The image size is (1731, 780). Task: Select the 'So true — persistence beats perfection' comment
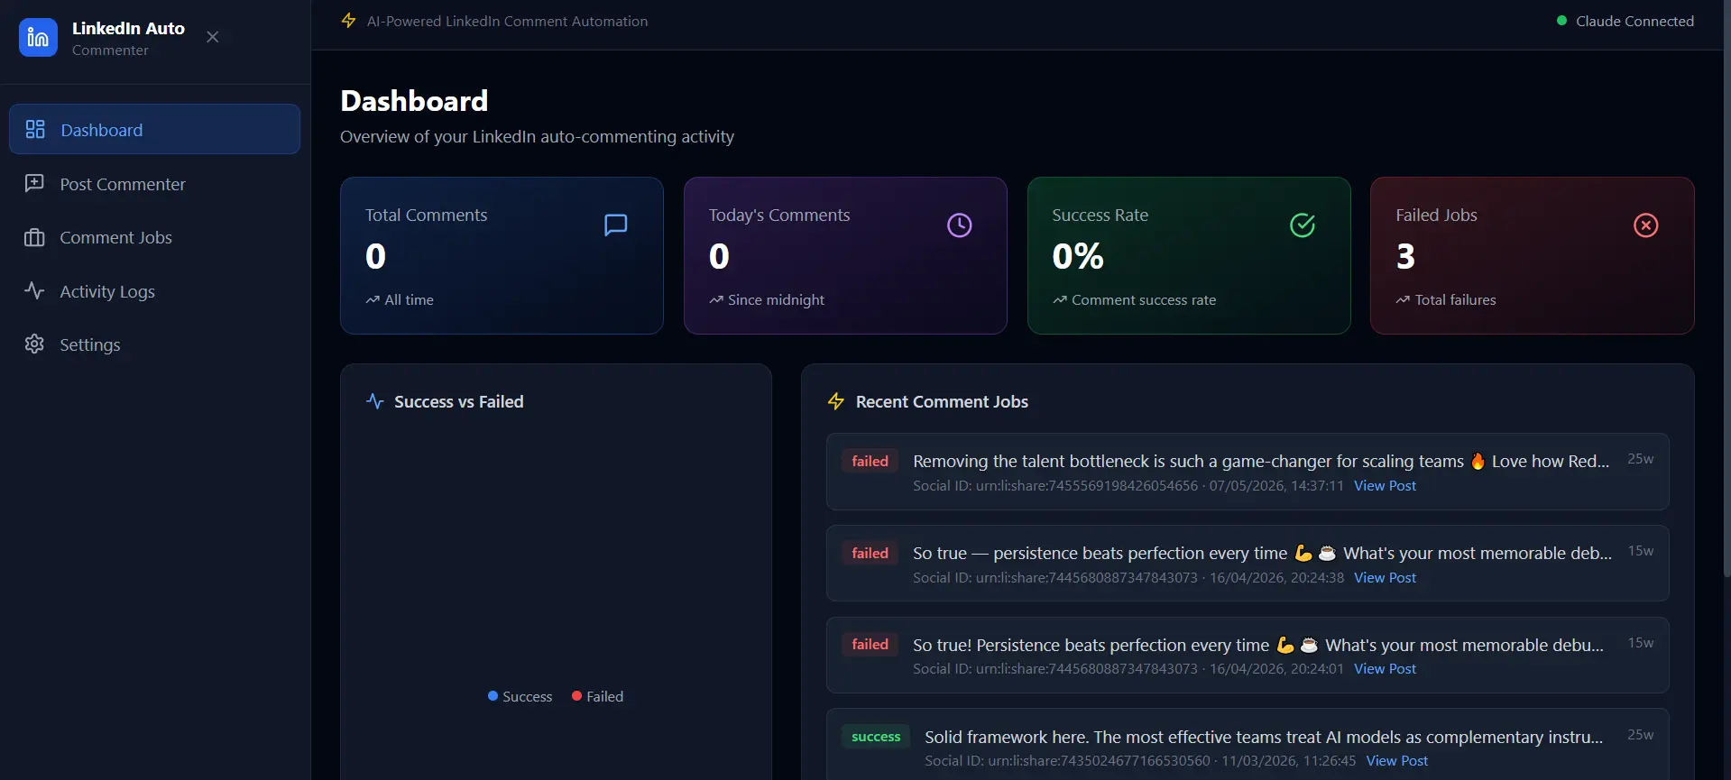pyautogui.click(x=1262, y=554)
